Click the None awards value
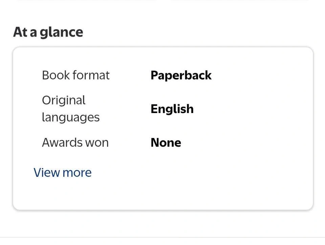The width and height of the screenshot is (325, 245). [166, 142]
